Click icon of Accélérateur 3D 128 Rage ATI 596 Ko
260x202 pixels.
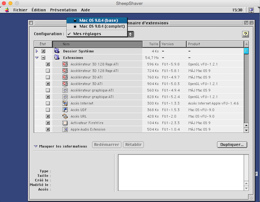click(x=65, y=64)
